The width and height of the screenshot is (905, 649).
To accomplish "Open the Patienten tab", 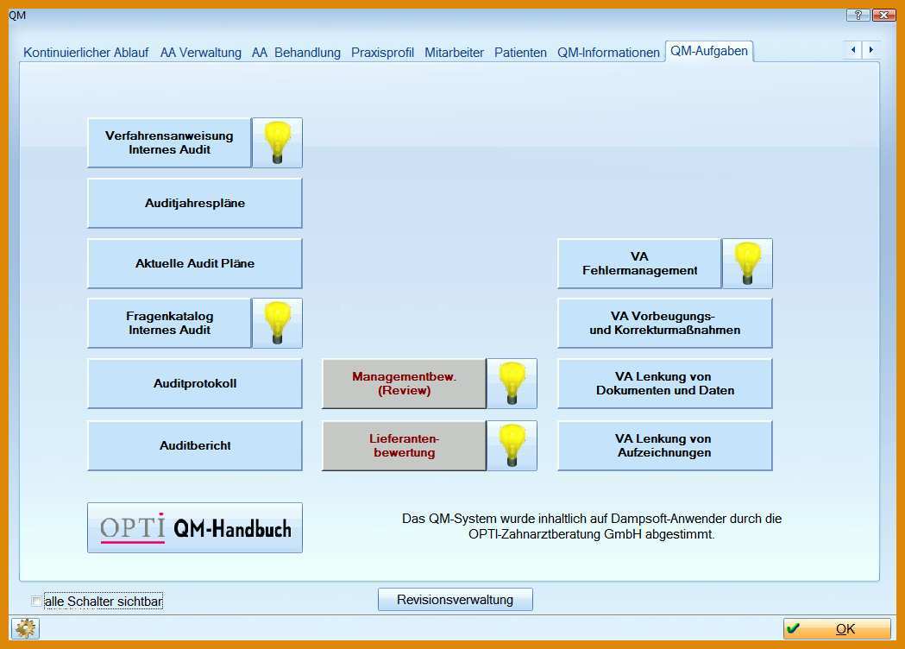I will 520,53.
